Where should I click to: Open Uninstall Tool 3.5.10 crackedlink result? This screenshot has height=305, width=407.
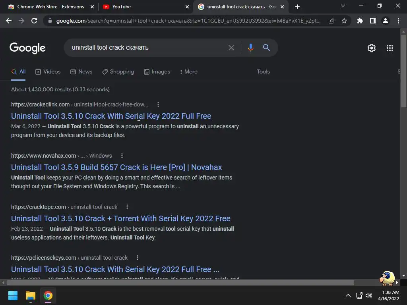coord(111,116)
